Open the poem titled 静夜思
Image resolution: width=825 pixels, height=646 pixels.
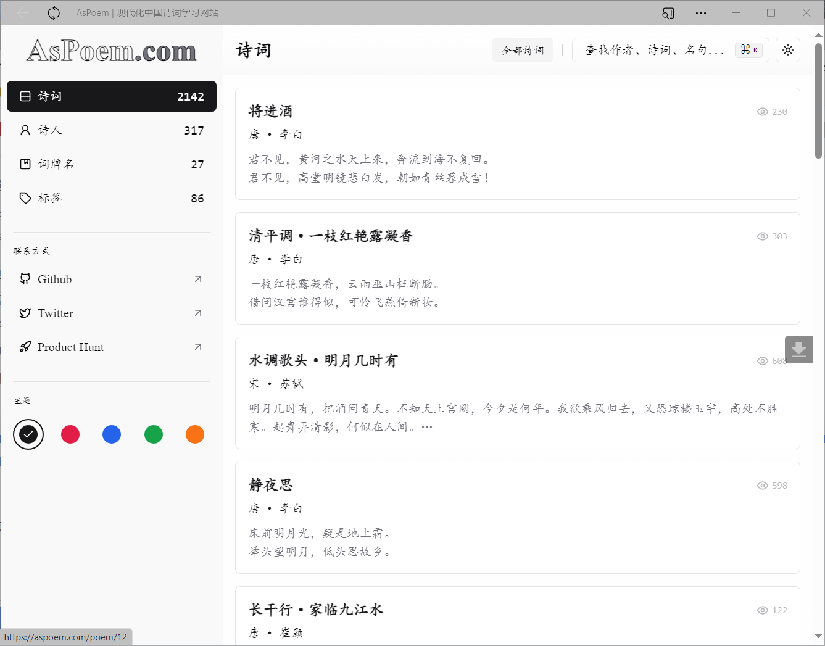[271, 485]
